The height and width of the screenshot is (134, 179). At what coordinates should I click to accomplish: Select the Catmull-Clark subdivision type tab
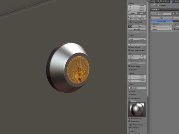coord(162,21)
